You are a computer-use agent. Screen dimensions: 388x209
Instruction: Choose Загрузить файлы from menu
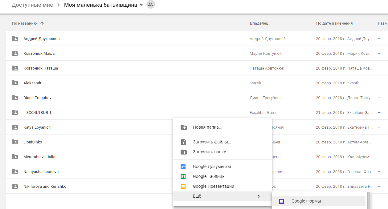click(x=212, y=142)
